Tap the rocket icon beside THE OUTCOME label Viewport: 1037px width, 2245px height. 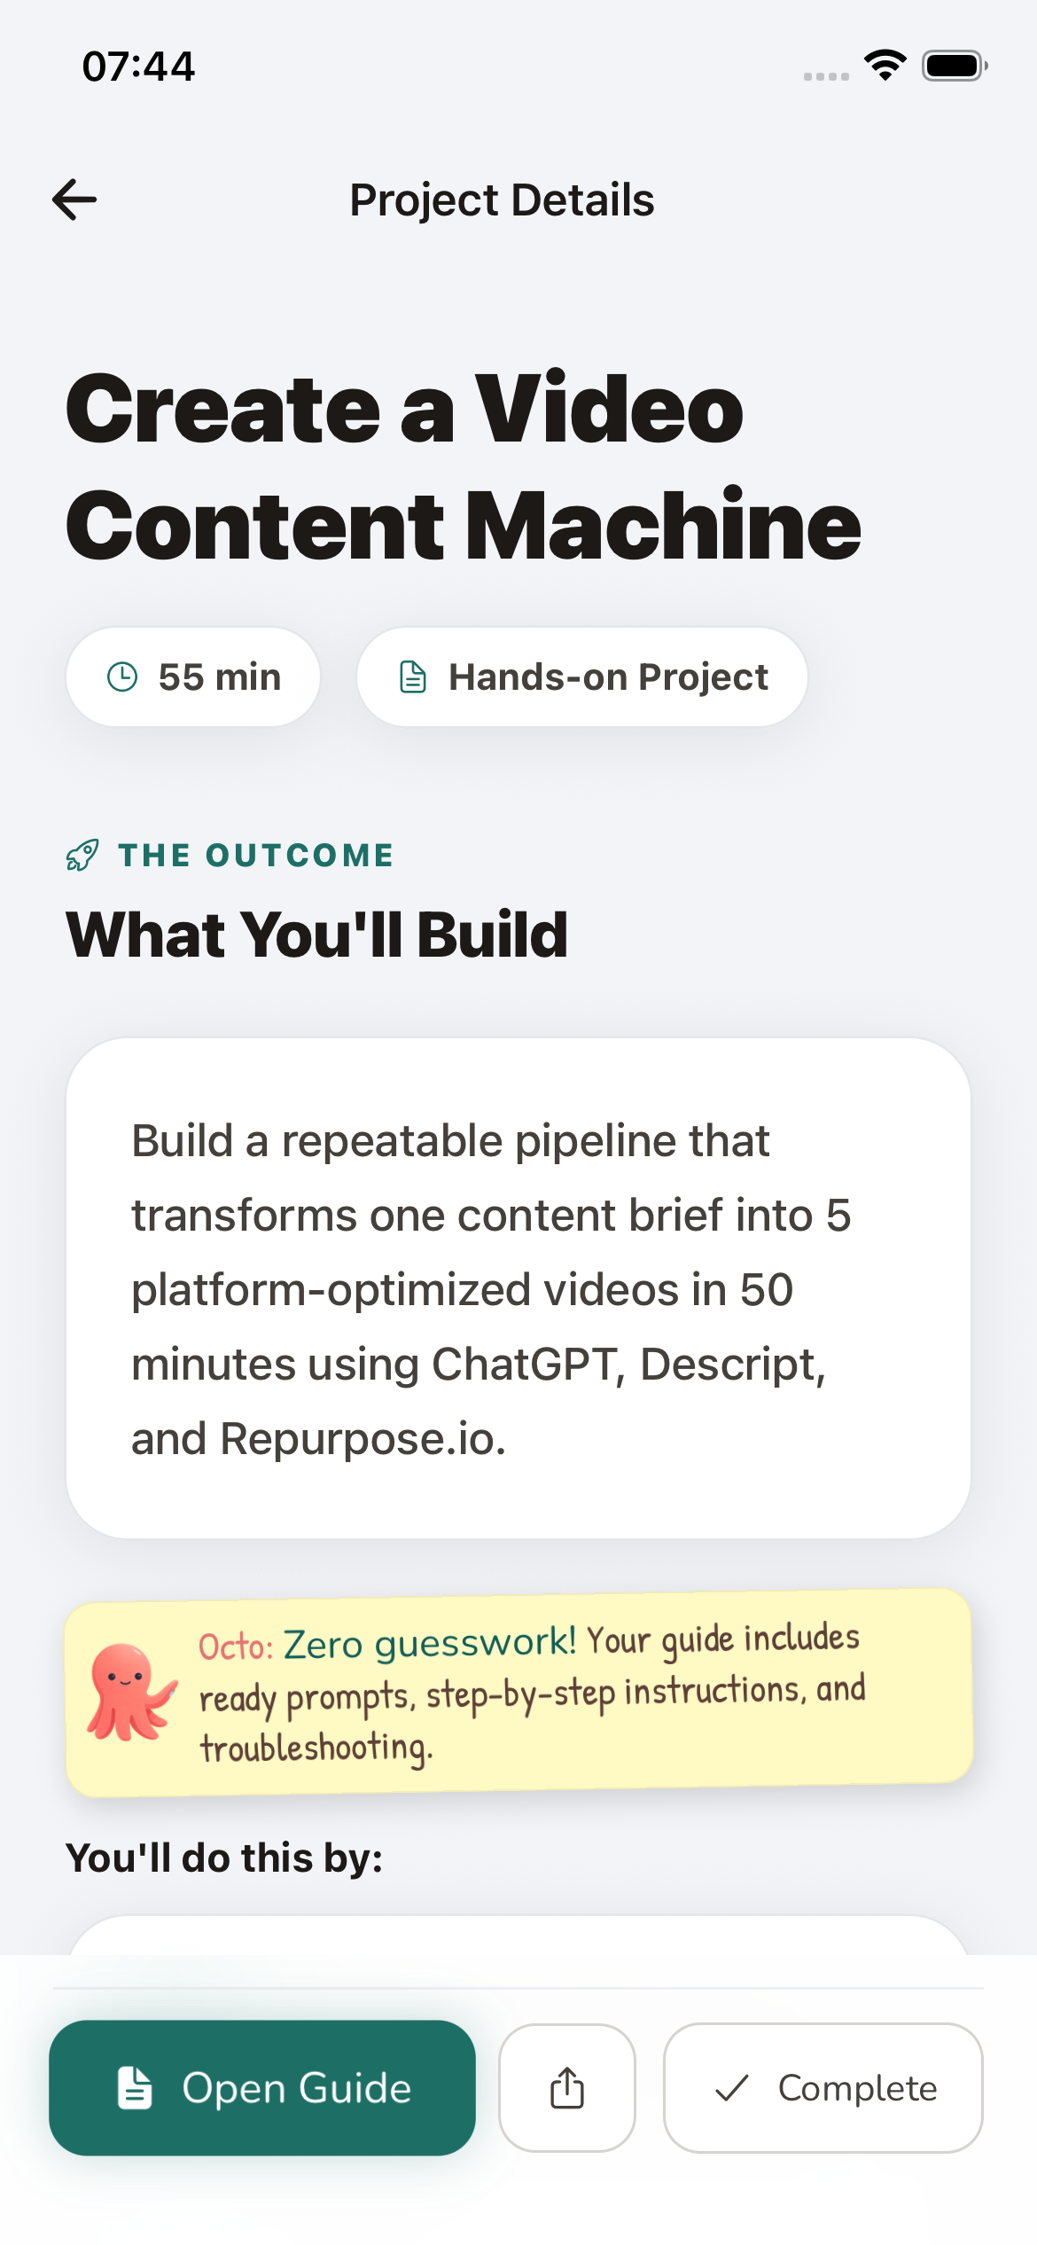[x=83, y=854]
